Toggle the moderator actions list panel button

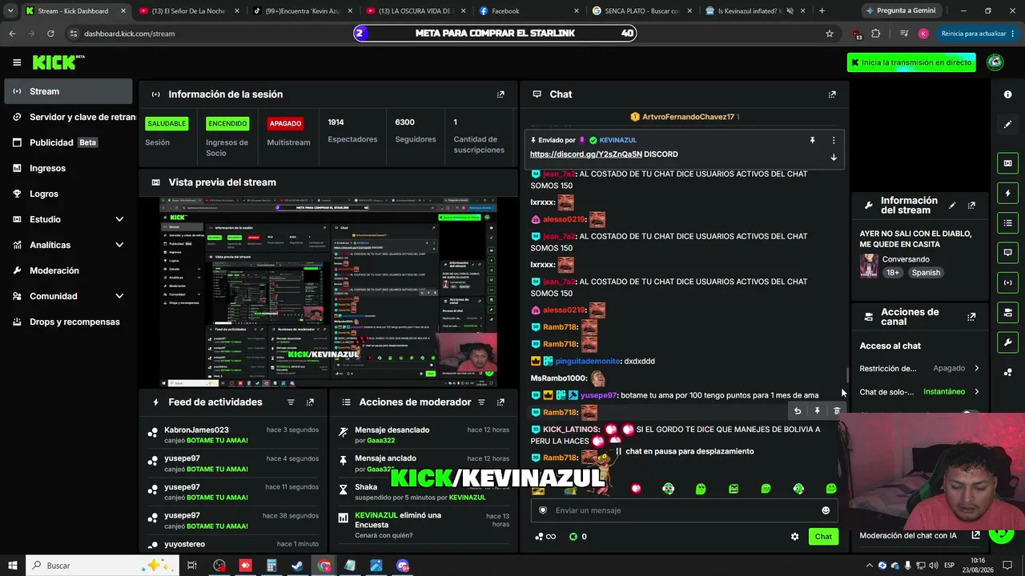click(x=1007, y=222)
